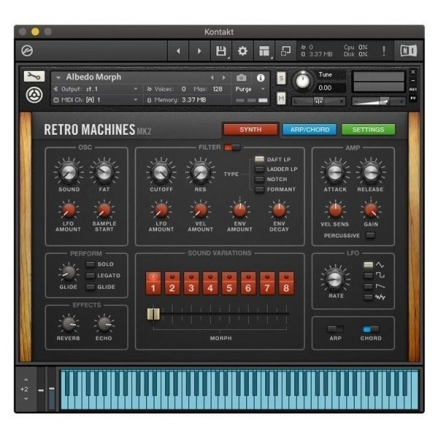Click the ECHO effects knob
Image resolution: width=438 pixels, height=438 pixels.
(x=104, y=324)
